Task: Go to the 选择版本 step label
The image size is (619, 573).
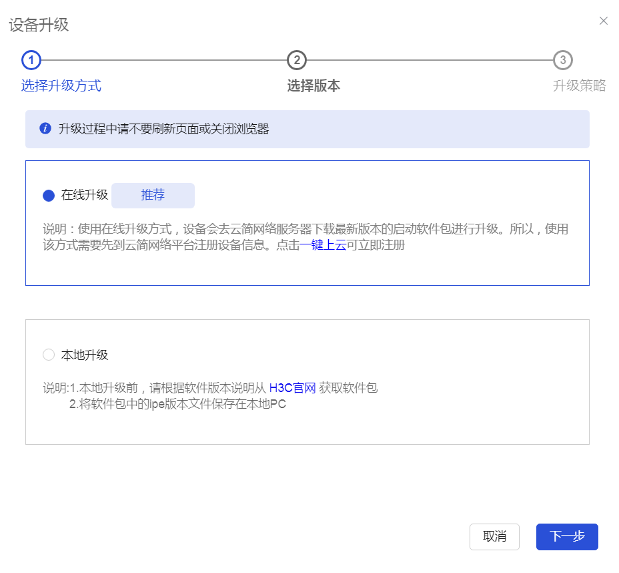Action: 314,85
